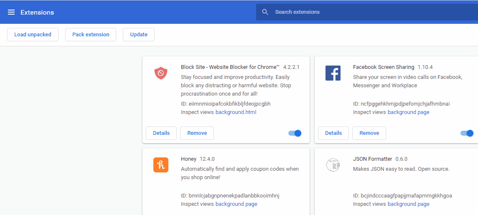This screenshot has height=215, width=478.
Task: Open the hamburger main menu
Action: 11,12
